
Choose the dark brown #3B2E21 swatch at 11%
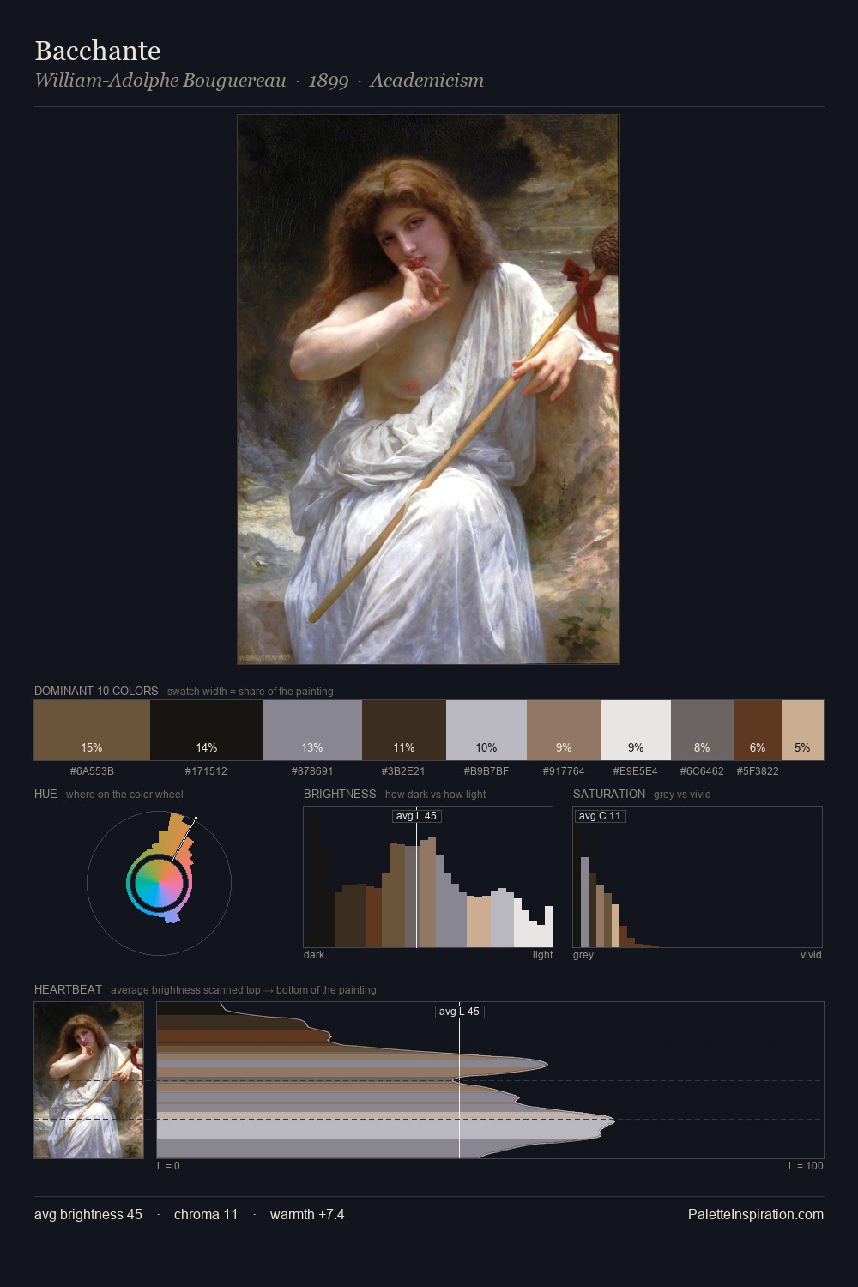(404, 730)
